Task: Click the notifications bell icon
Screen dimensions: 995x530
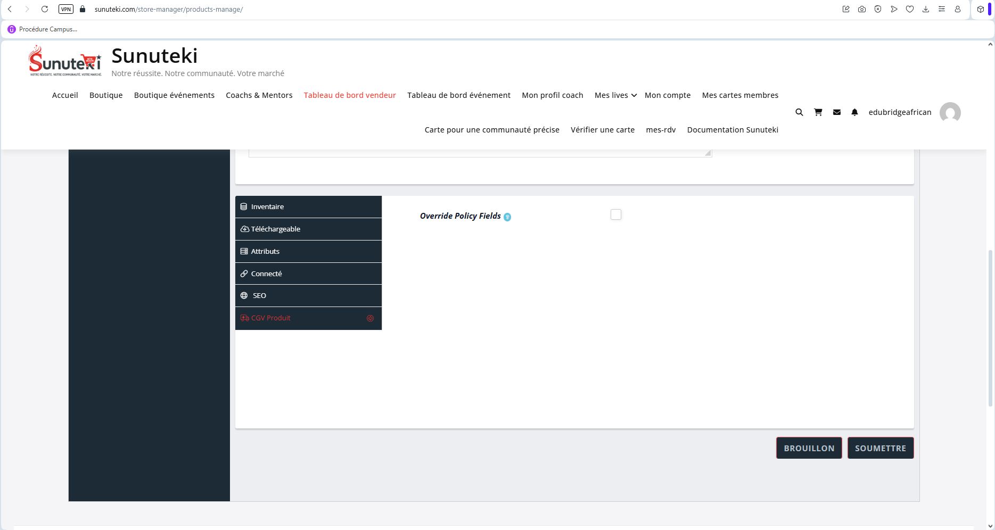Action: [854, 112]
